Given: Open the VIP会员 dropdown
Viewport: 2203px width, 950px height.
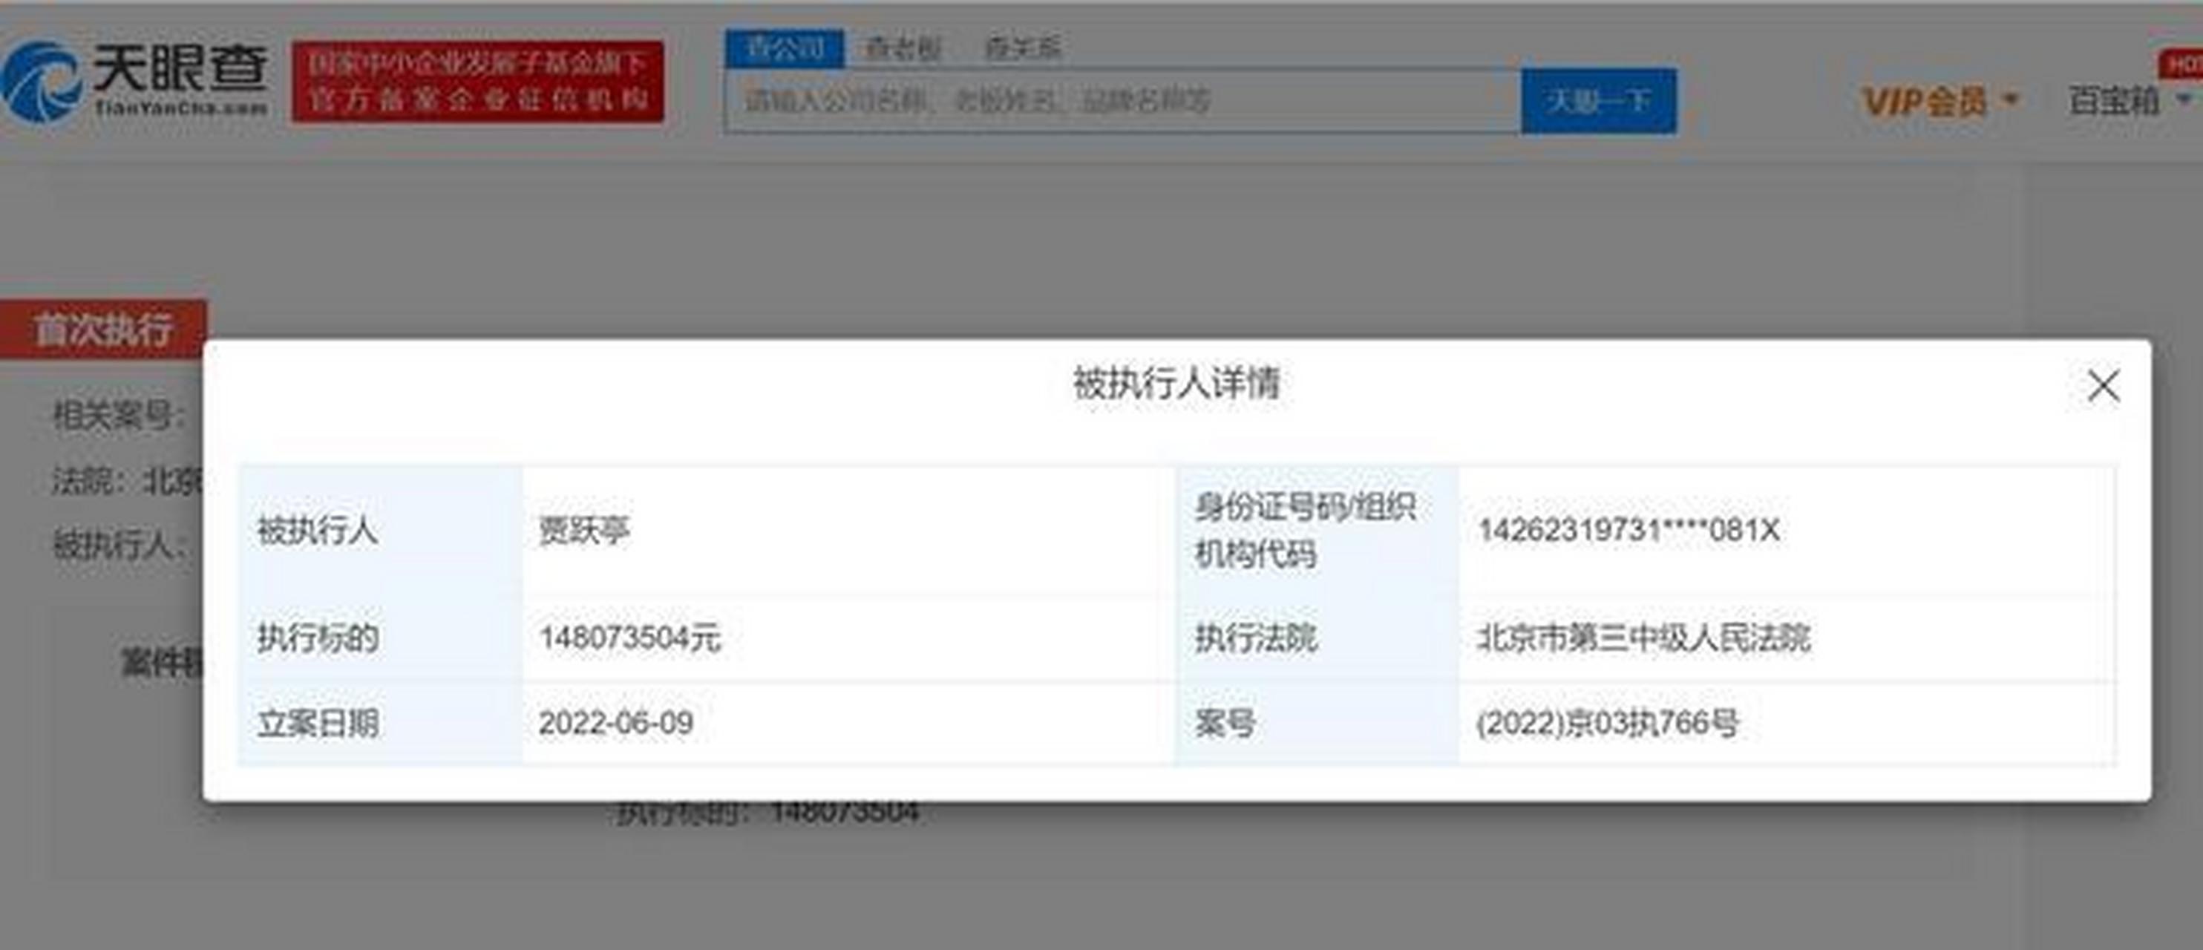Looking at the screenshot, I should 1941,102.
